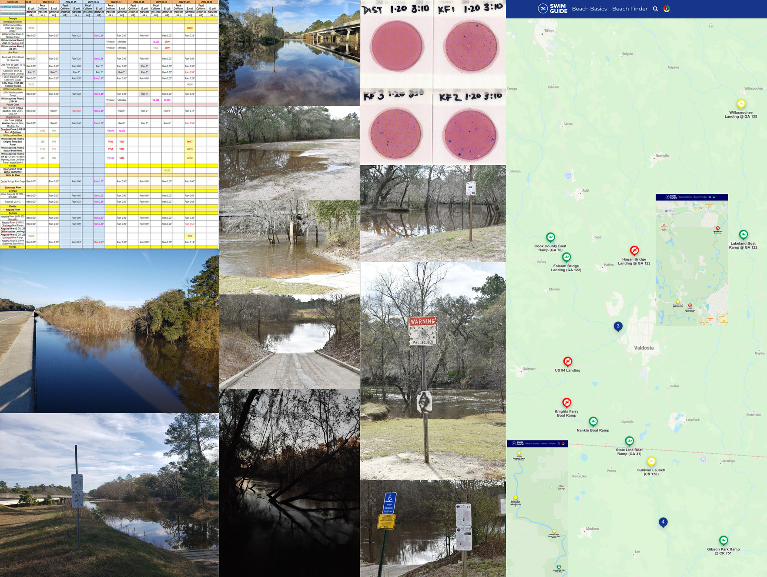The width and height of the screenshot is (767, 577).
Task: Click the Swim Guide logo
Action: coord(553,9)
